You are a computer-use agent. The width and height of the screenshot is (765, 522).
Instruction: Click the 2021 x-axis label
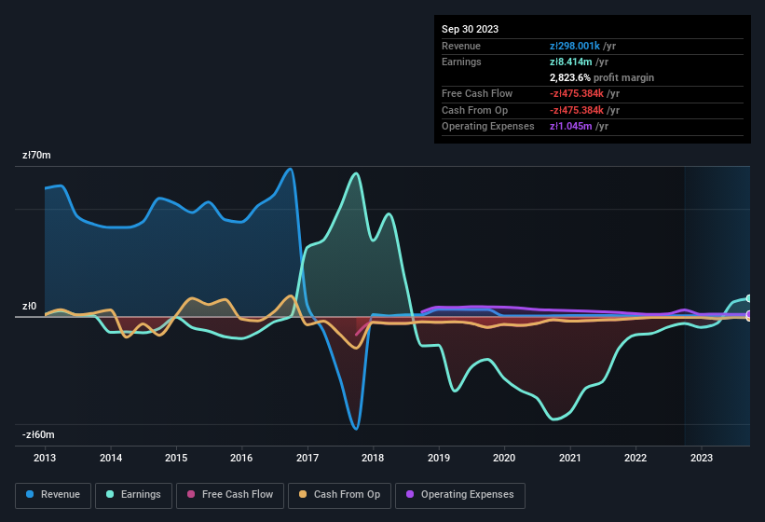point(570,458)
